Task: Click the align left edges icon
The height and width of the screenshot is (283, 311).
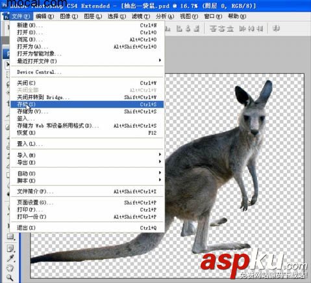Action: [x=180, y=28]
